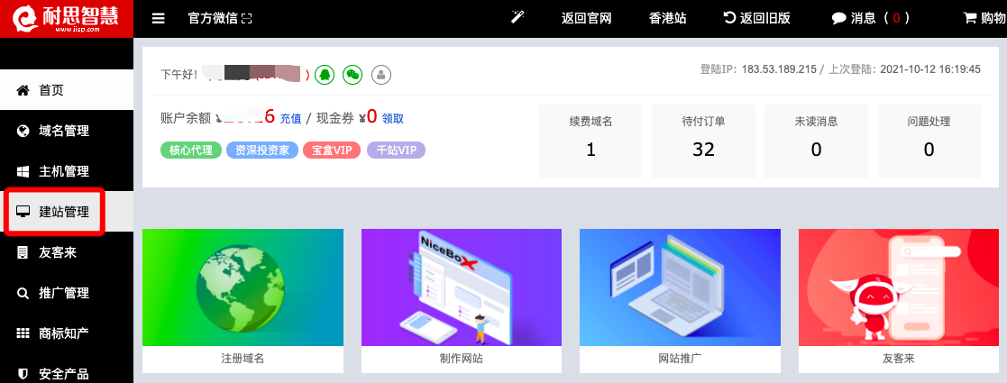Open the 友客来 robot card
Image resolution: width=1007 pixels, height=383 pixels.
pos(899,301)
